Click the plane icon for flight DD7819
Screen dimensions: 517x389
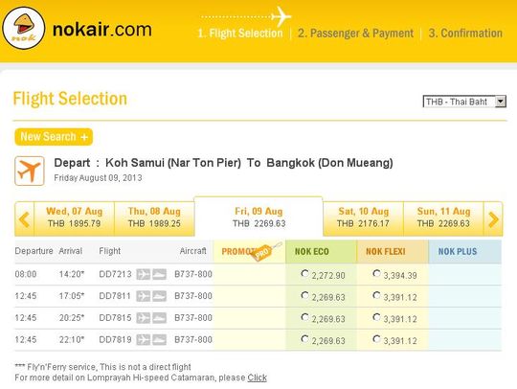pos(143,339)
